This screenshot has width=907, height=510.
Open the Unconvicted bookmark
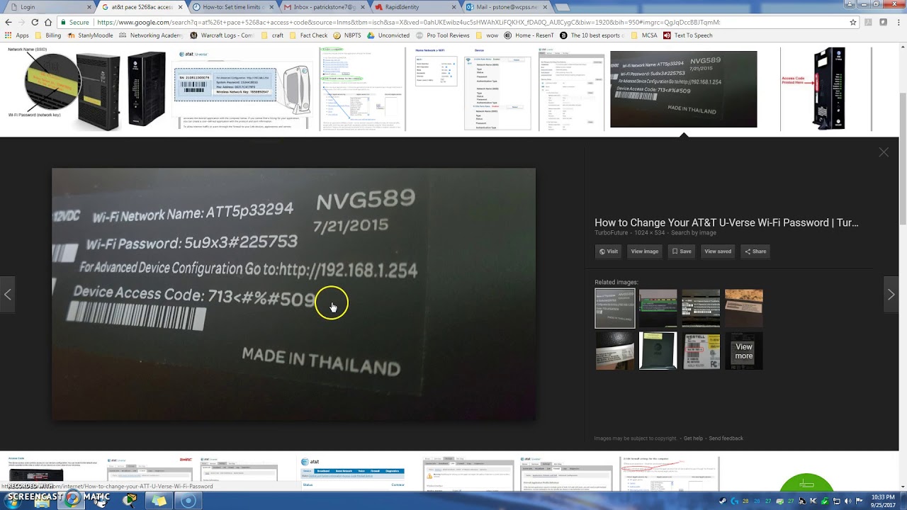[389, 35]
